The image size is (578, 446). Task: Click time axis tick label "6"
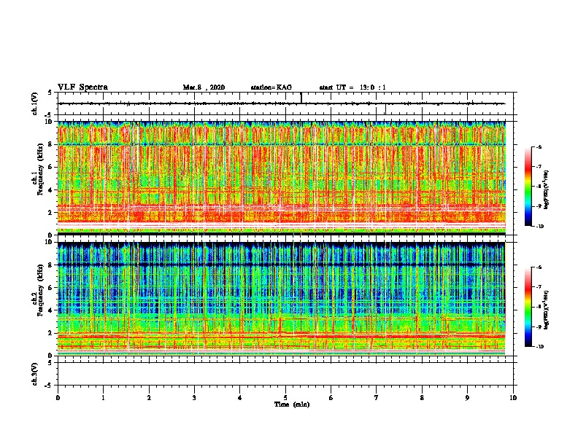pos(331,398)
